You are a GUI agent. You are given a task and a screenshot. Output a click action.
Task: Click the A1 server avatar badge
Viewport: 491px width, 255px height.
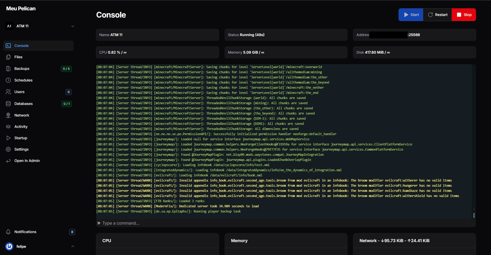9,26
